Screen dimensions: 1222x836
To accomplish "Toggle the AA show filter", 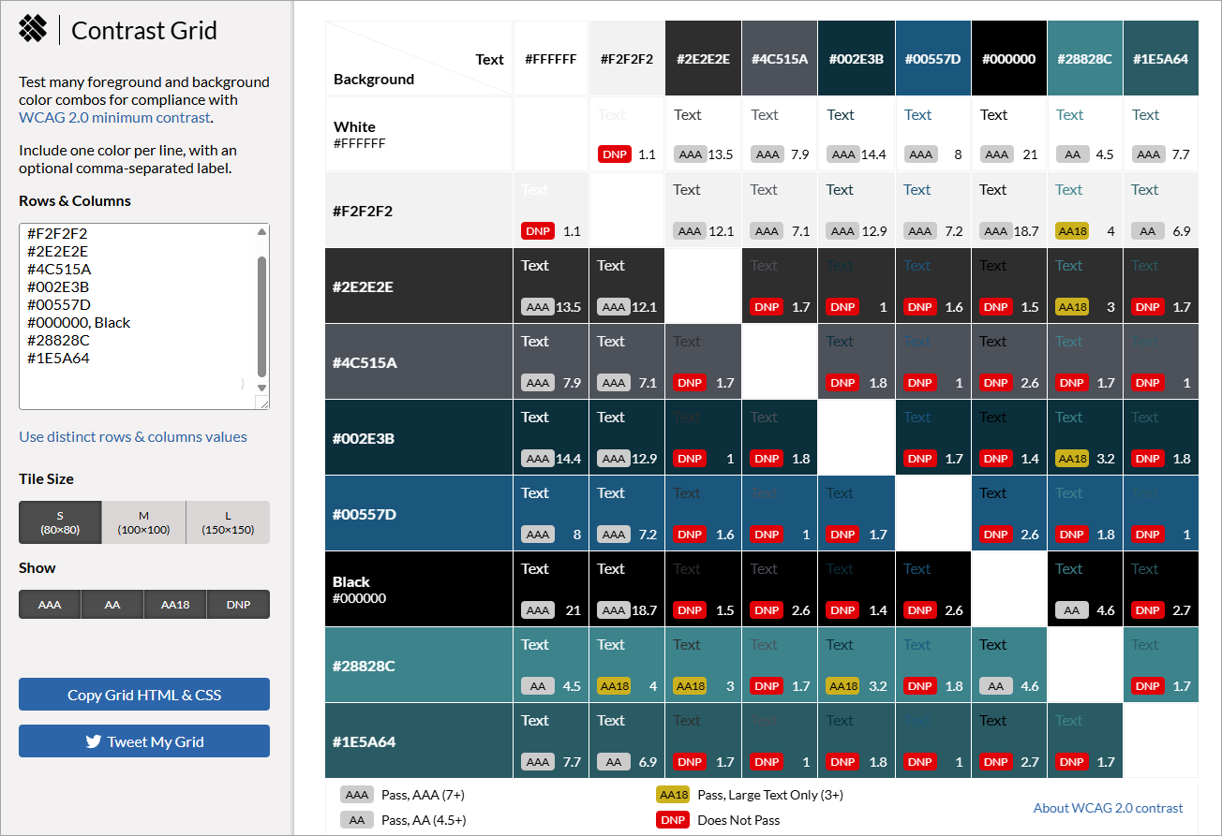I will coord(112,605).
